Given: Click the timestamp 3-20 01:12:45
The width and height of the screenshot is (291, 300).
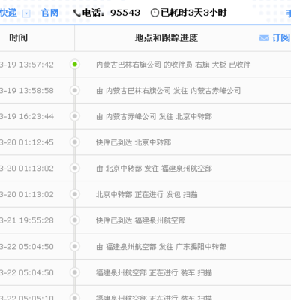Looking at the screenshot, I should point(27,142).
